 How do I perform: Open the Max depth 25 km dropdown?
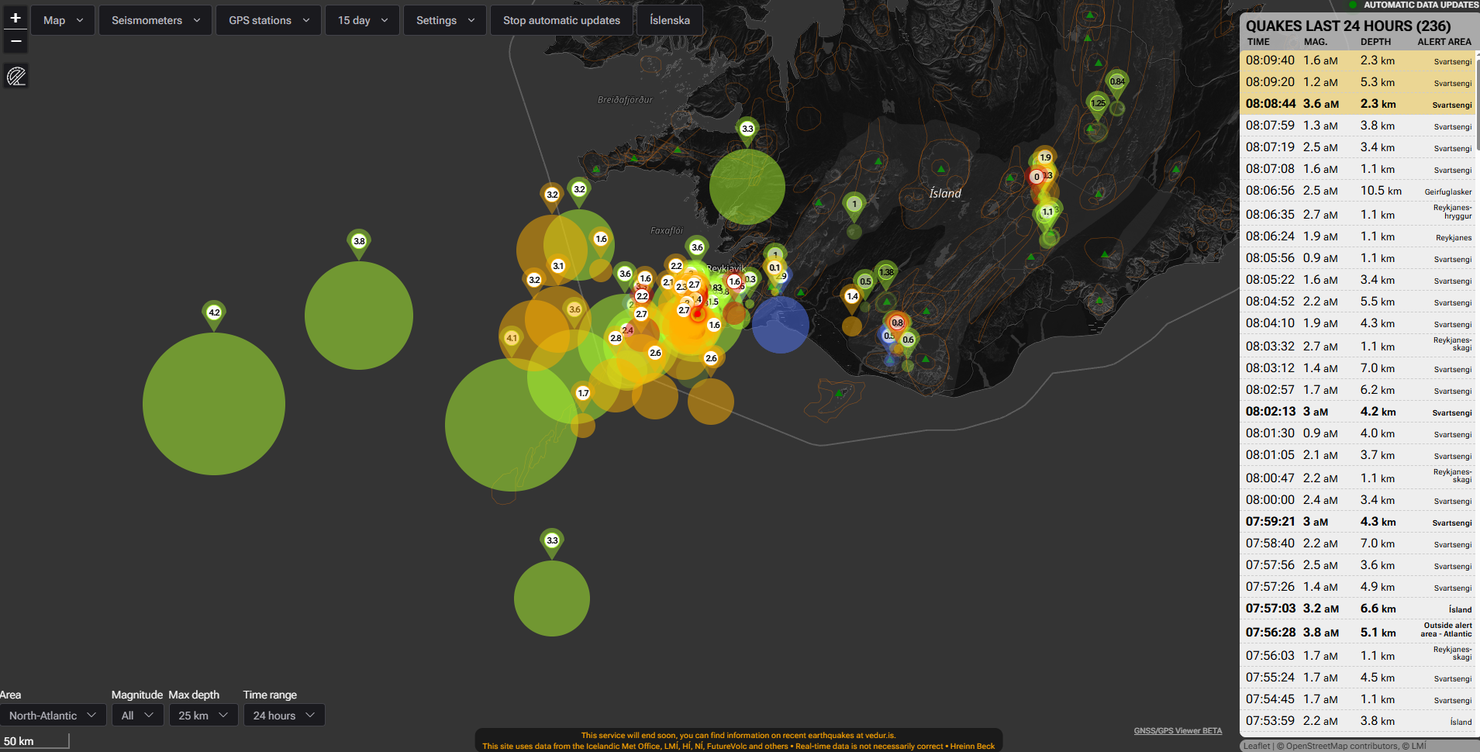[x=202, y=716]
